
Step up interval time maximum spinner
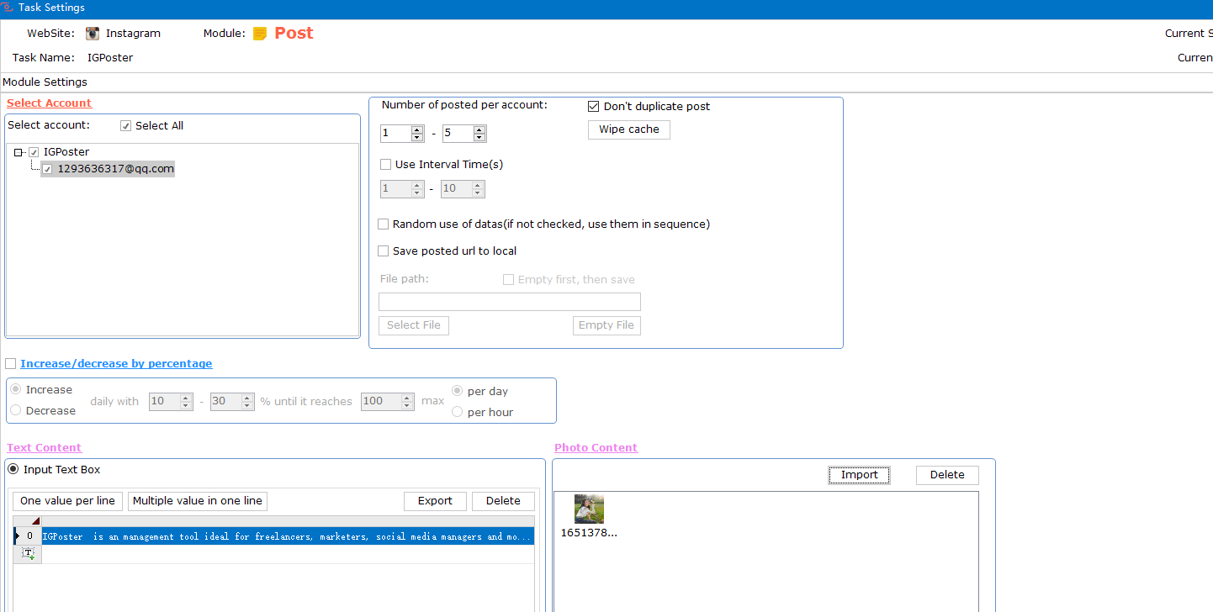point(479,185)
